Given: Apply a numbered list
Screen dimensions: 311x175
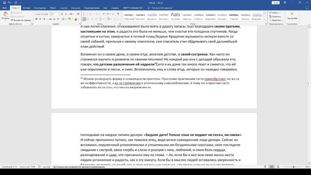Looking at the screenshot, I should click(x=90, y=14).
